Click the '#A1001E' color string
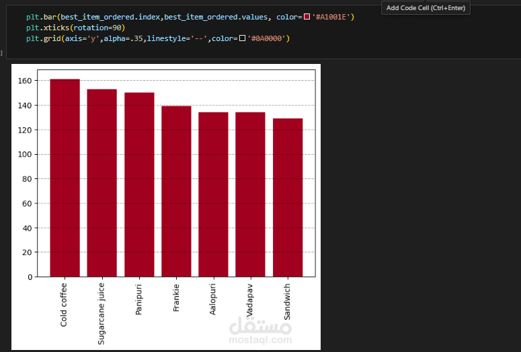Image resolution: width=521 pixels, height=352 pixels. pyautogui.click(x=331, y=17)
